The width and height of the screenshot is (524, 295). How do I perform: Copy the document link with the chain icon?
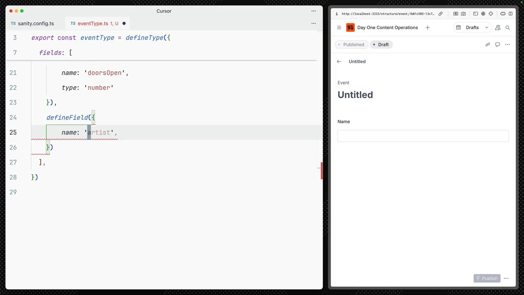487,45
